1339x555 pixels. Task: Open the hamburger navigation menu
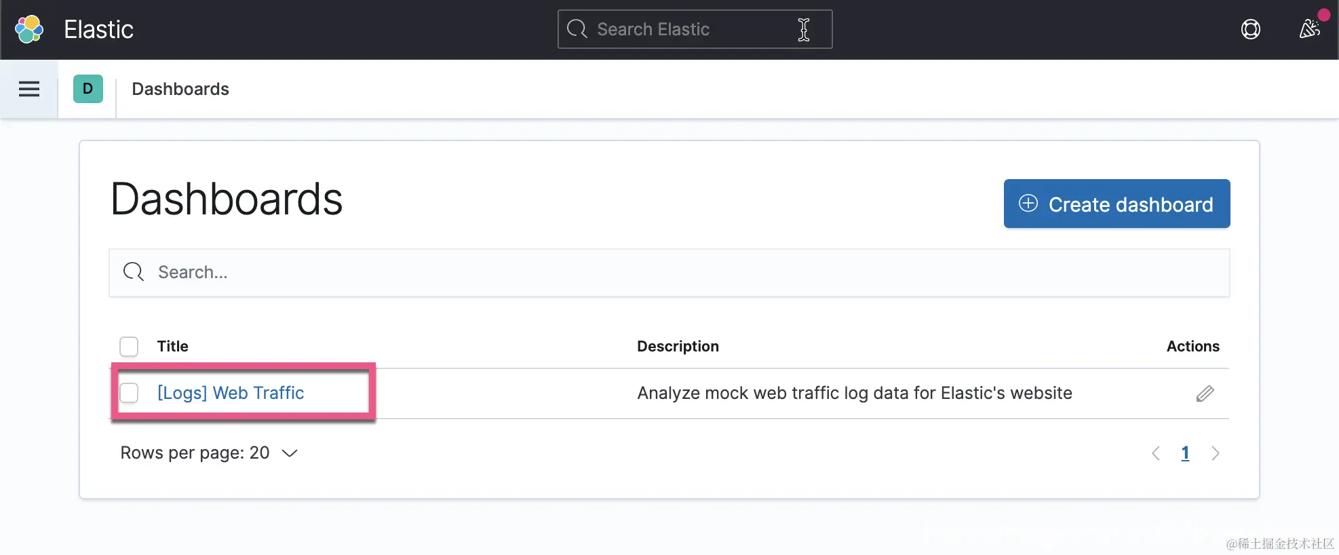pos(29,89)
